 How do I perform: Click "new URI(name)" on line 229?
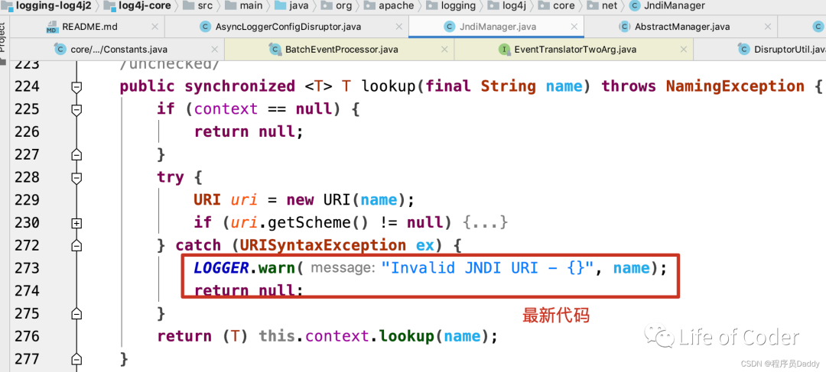(x=346, y=200)
